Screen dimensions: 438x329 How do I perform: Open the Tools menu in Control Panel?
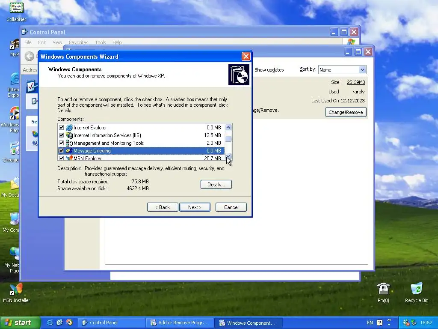100,42
